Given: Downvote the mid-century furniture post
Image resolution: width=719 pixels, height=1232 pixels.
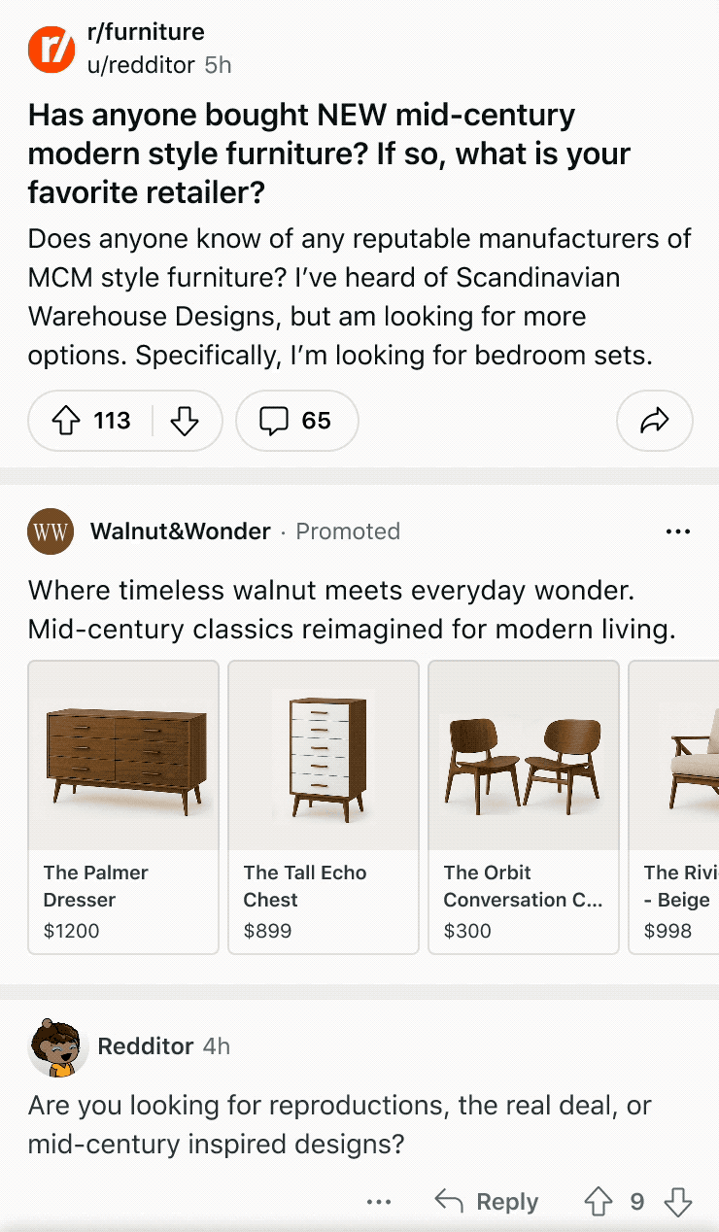Looking at the screenshot, I should tap(184, 421).
